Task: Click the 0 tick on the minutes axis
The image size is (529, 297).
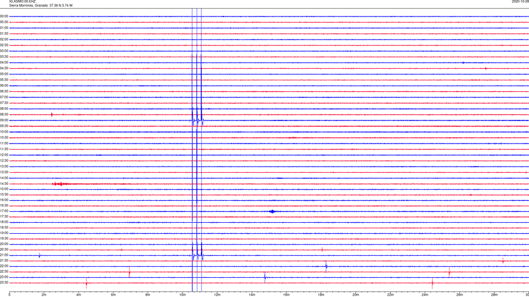Action: click(9, 295)
